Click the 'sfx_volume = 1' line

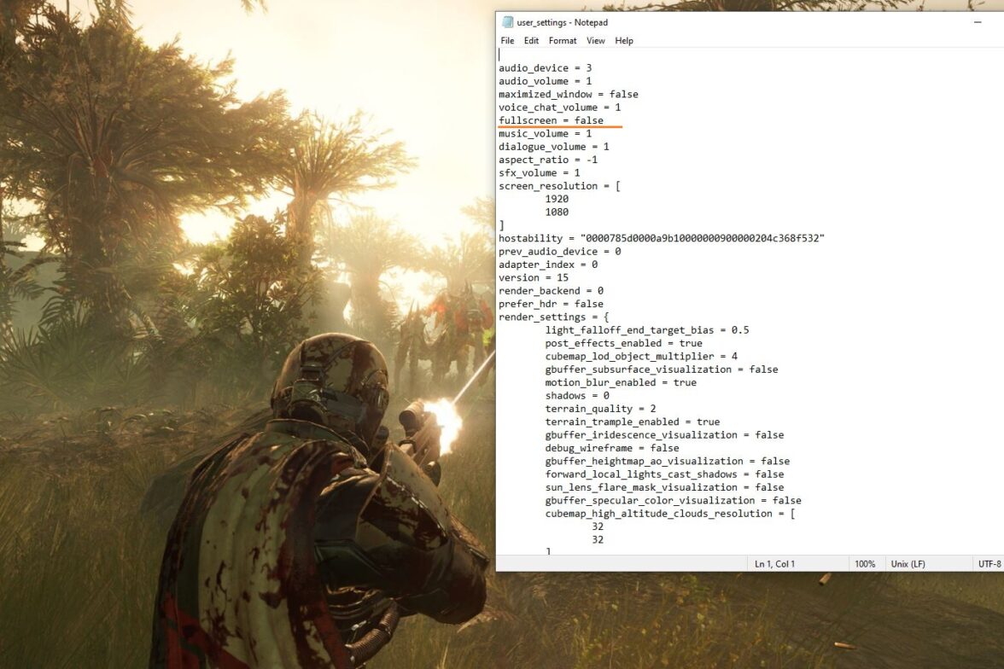[x=540, y=173]
